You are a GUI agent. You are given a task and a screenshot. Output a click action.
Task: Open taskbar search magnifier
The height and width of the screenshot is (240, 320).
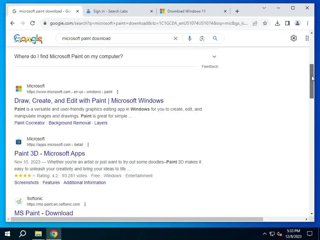(22, 234)
